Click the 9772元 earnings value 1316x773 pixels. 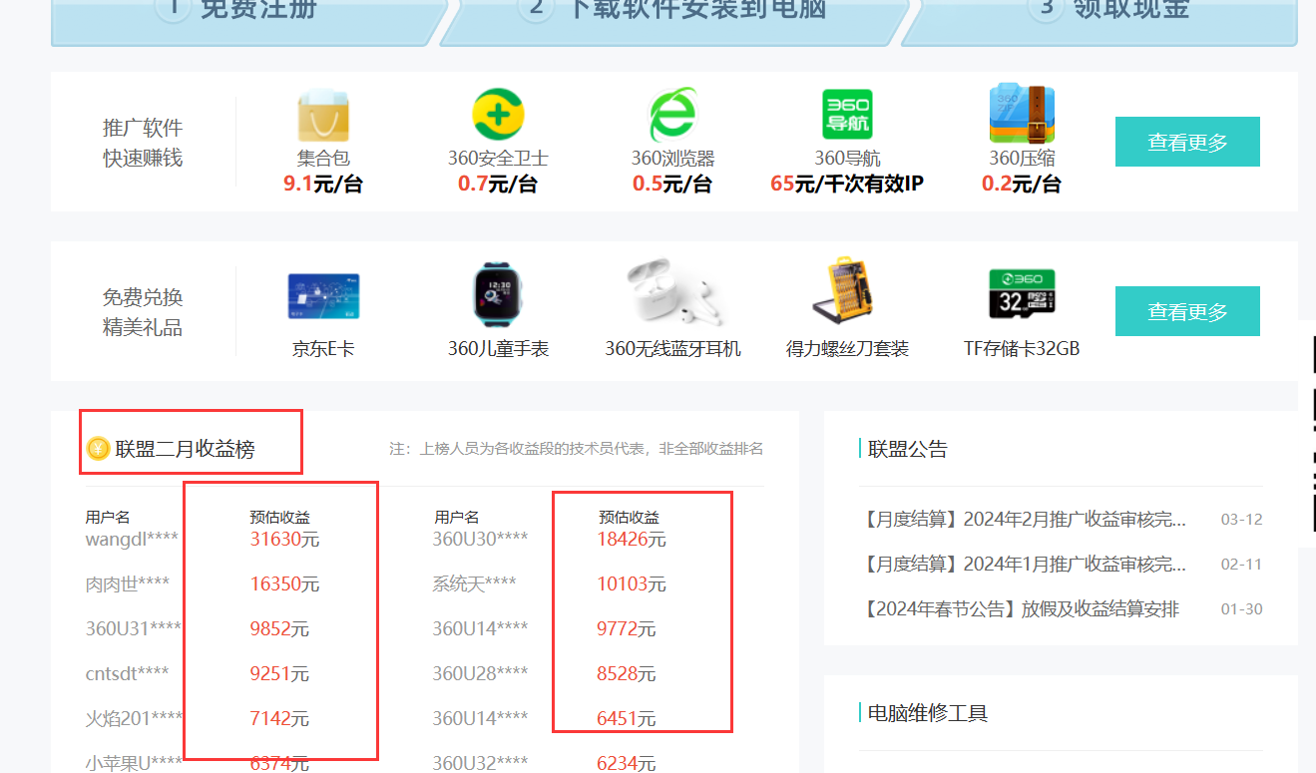[x=627, y=628]
